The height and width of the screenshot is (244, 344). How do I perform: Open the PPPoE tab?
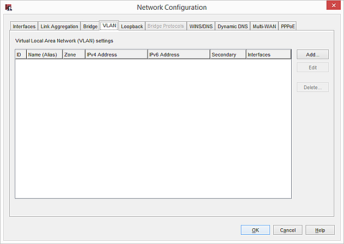coord(287,26)
